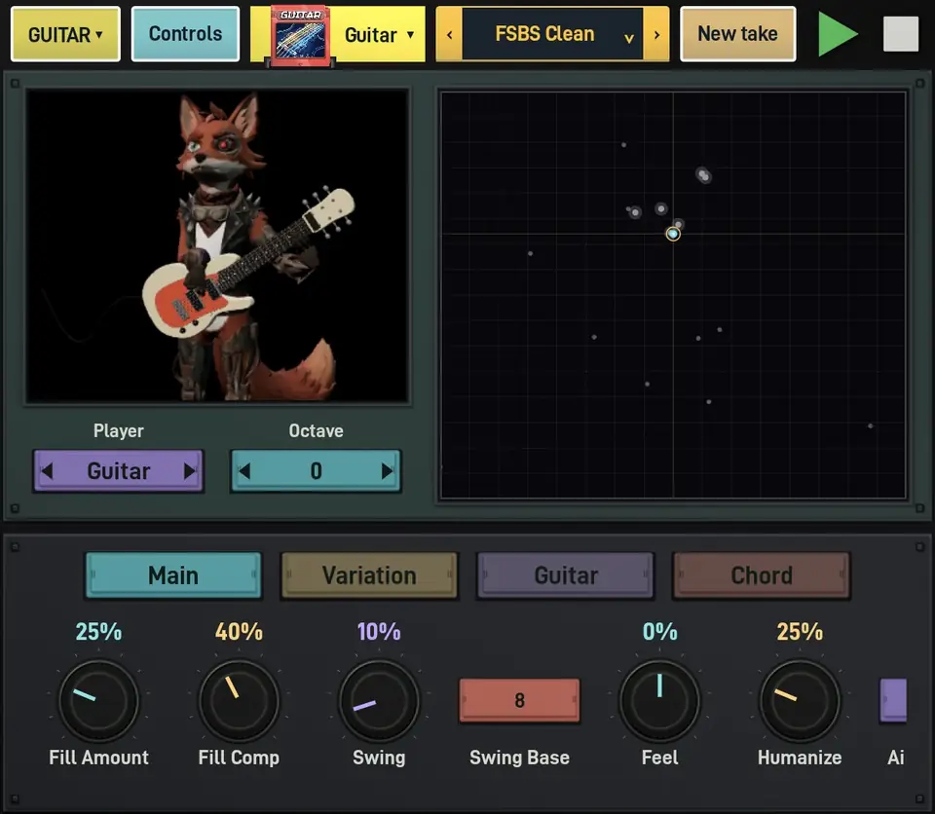Viewport: 935px width, 814px height.
Task: Click the Fill Amount 25% value
Action: (98, 632)
